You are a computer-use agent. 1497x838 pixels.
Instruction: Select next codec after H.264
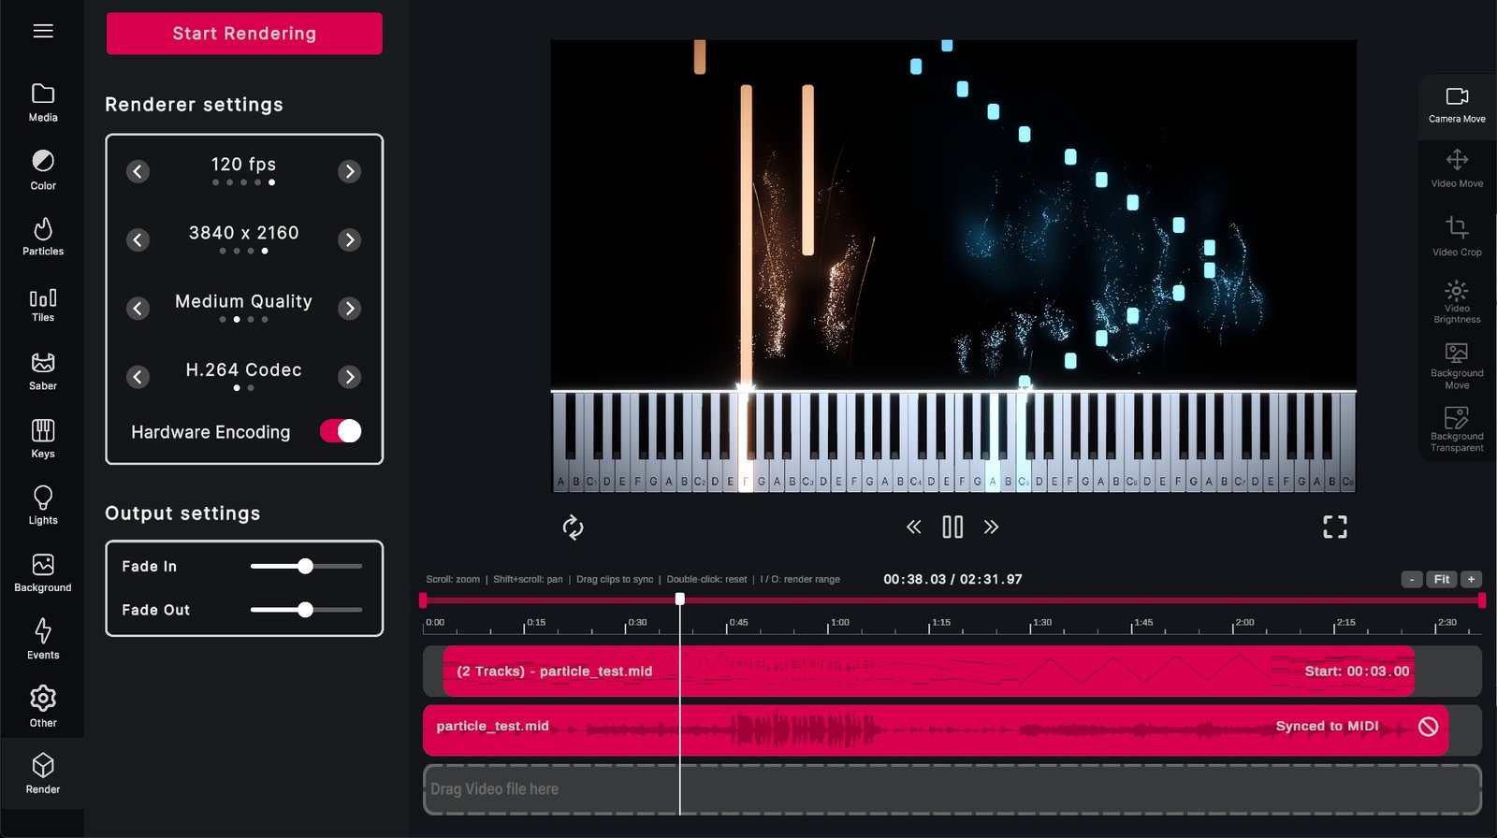[350, 377]
